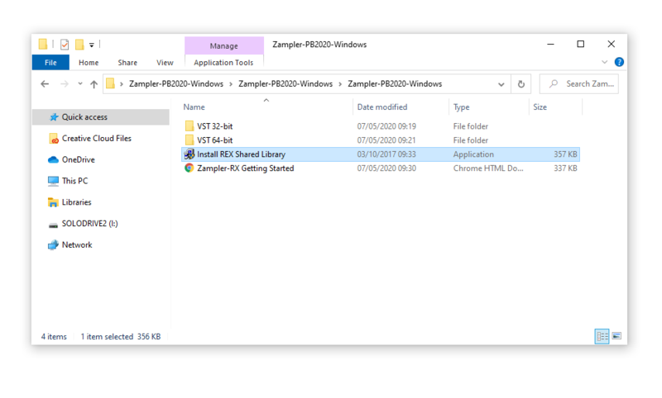Switch to the View ribbon tab
This screenshot has height=398, width=662.
click(x=165, y=62)
